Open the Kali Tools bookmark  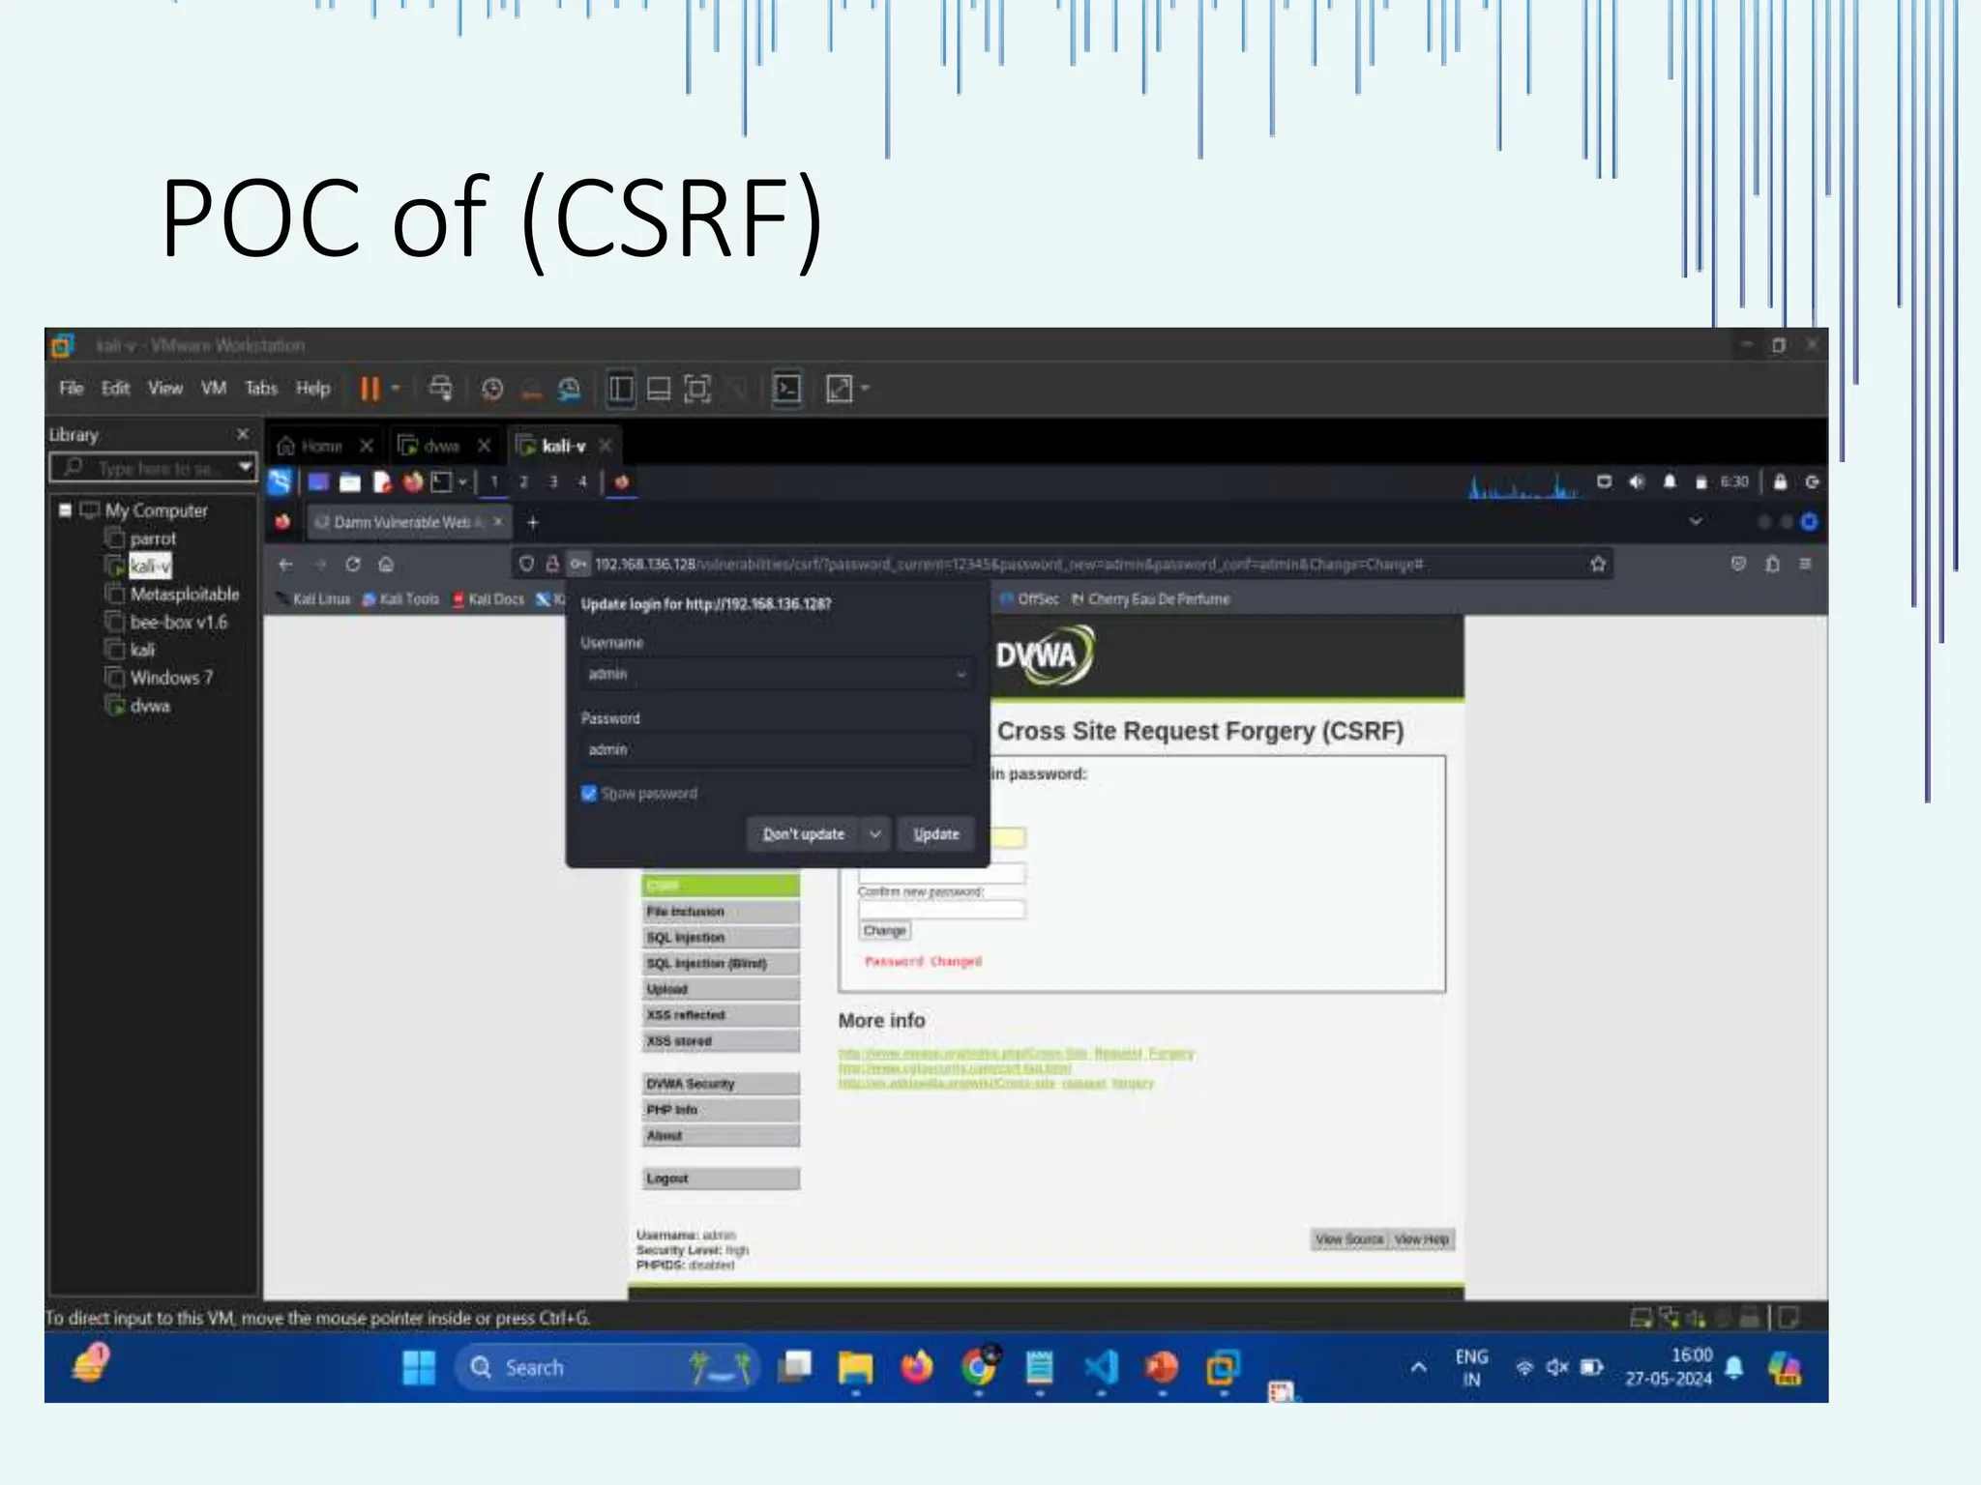pos(400,599)
